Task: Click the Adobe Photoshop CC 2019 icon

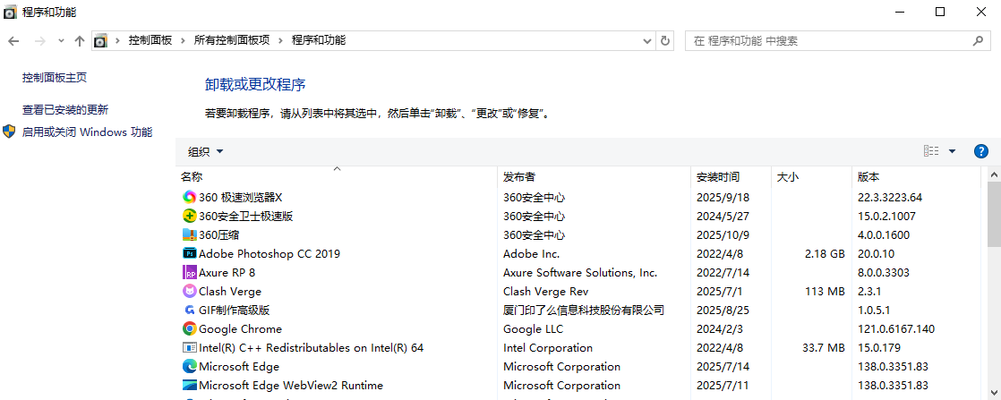Action: pos(189,253)
